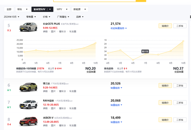Click 二手车 for 长安CS75 PLUS
The width and height of the screenshot is (191, 130).
pos(180,26)
